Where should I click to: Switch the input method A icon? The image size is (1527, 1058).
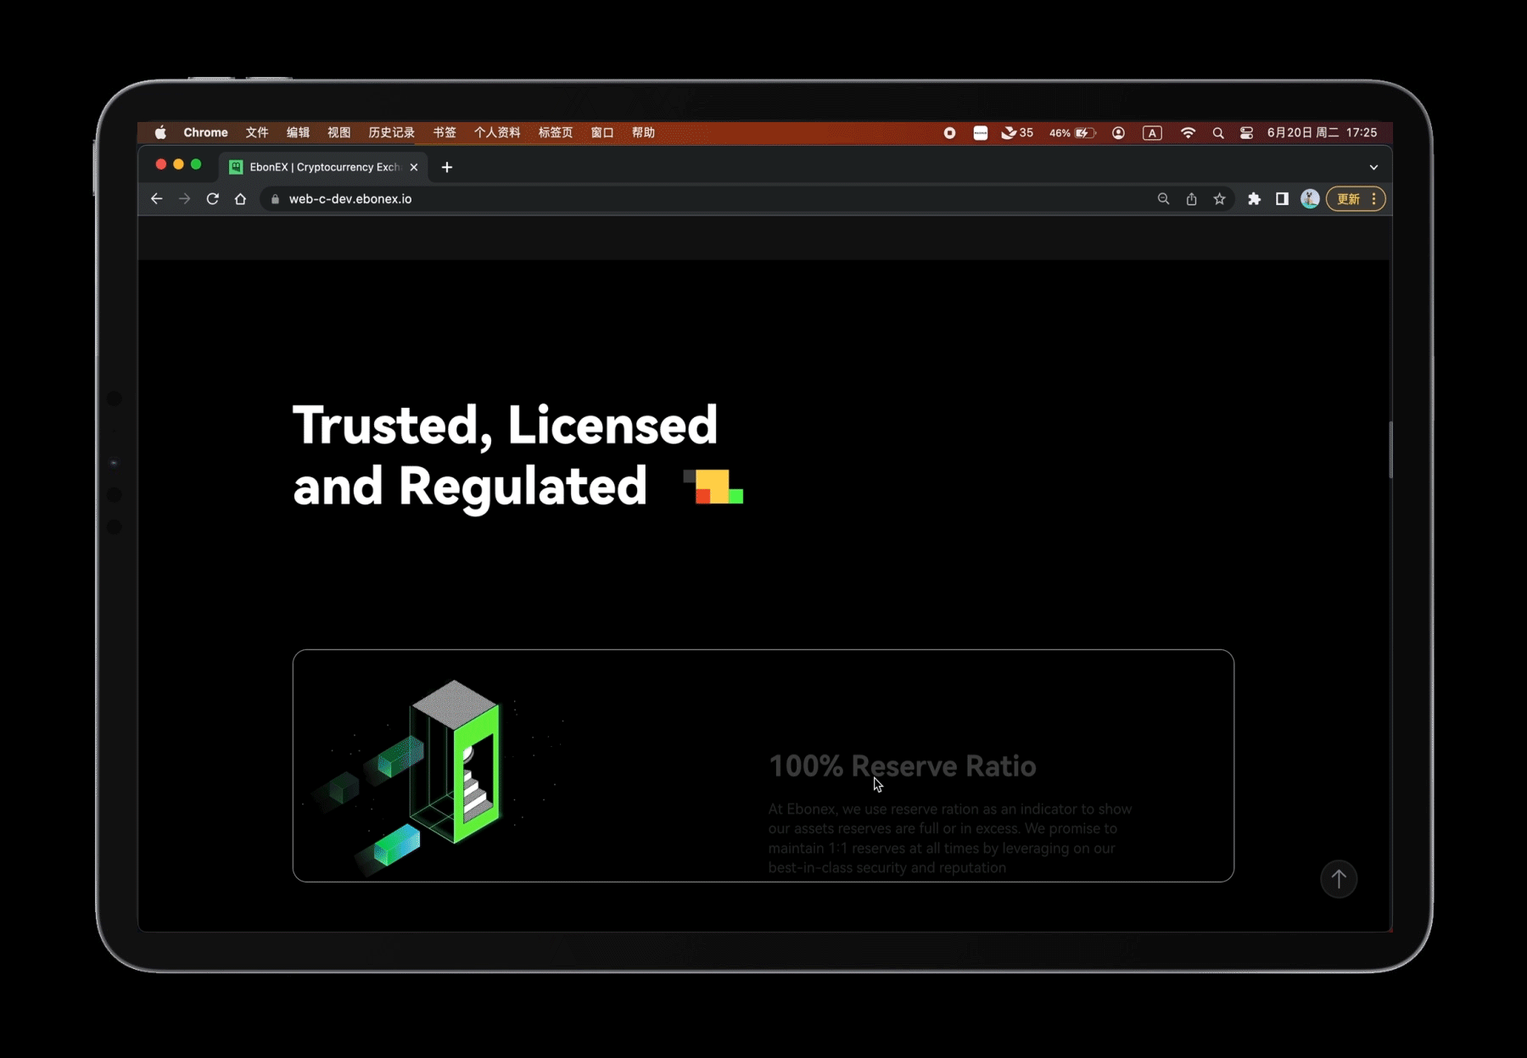[x=1152, y=132]
